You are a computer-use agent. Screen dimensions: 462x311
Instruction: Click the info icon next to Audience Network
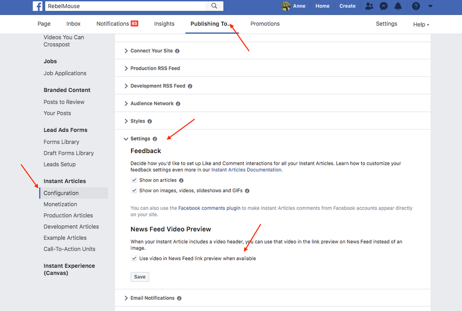coord(178,104)
